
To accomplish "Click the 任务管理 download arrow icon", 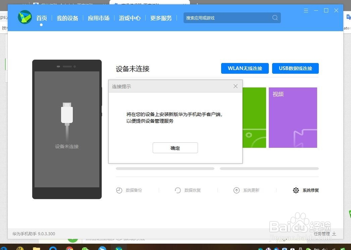I will tap(334, 234).
